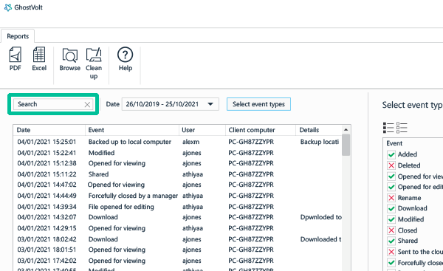The image size is (443, 271).
Task: Click the 'Dpwnloded to' details cell
Action: (321, 217)
